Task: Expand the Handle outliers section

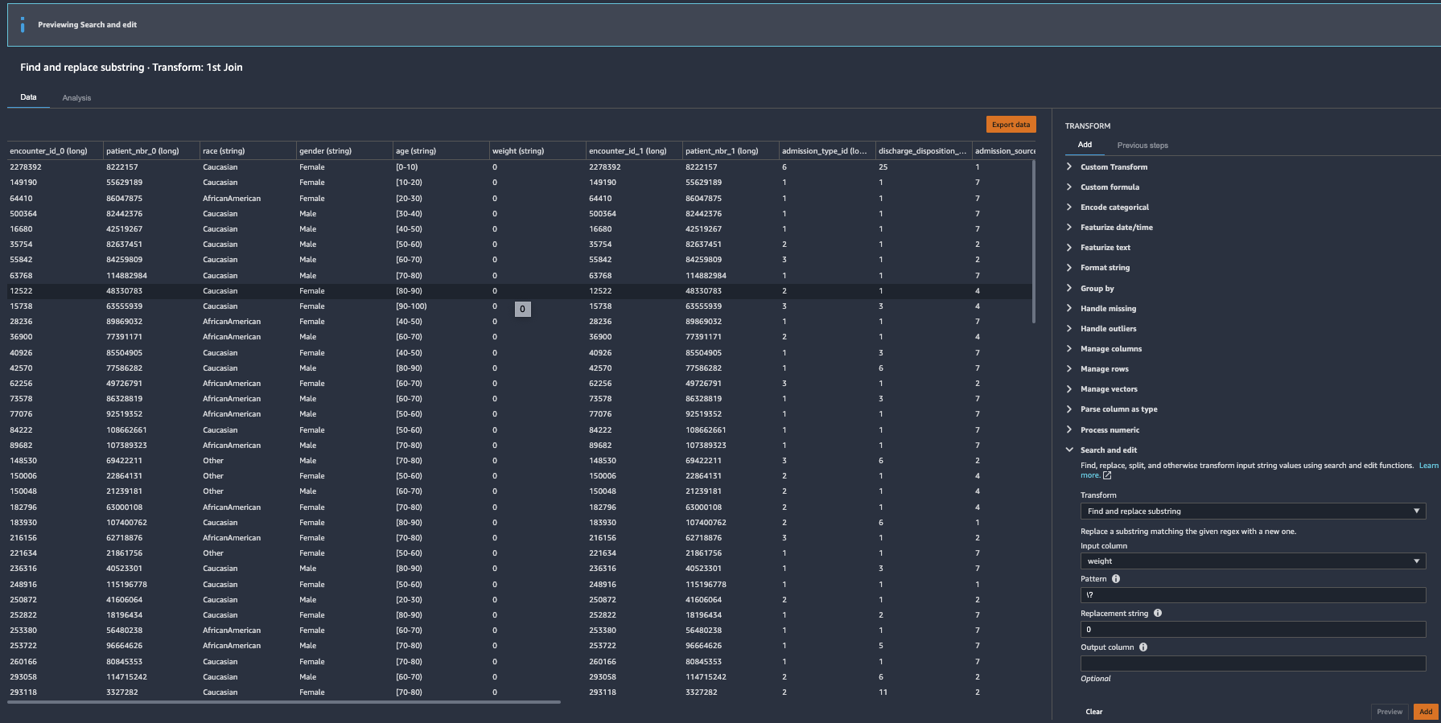Action: (x=1108, y=328)
